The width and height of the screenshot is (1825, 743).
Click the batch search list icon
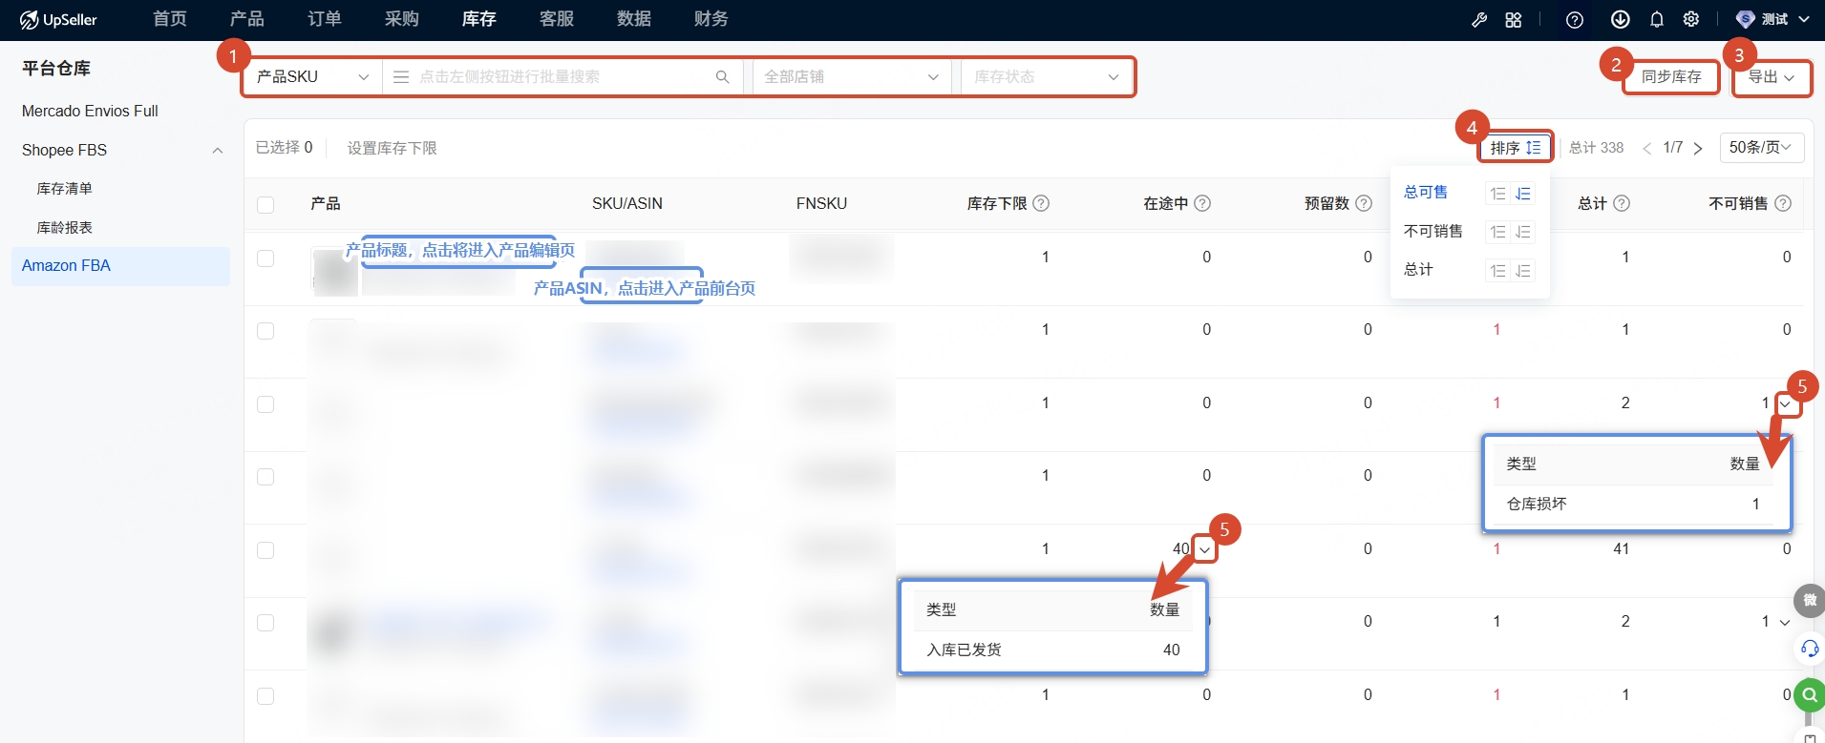(401, 76)
